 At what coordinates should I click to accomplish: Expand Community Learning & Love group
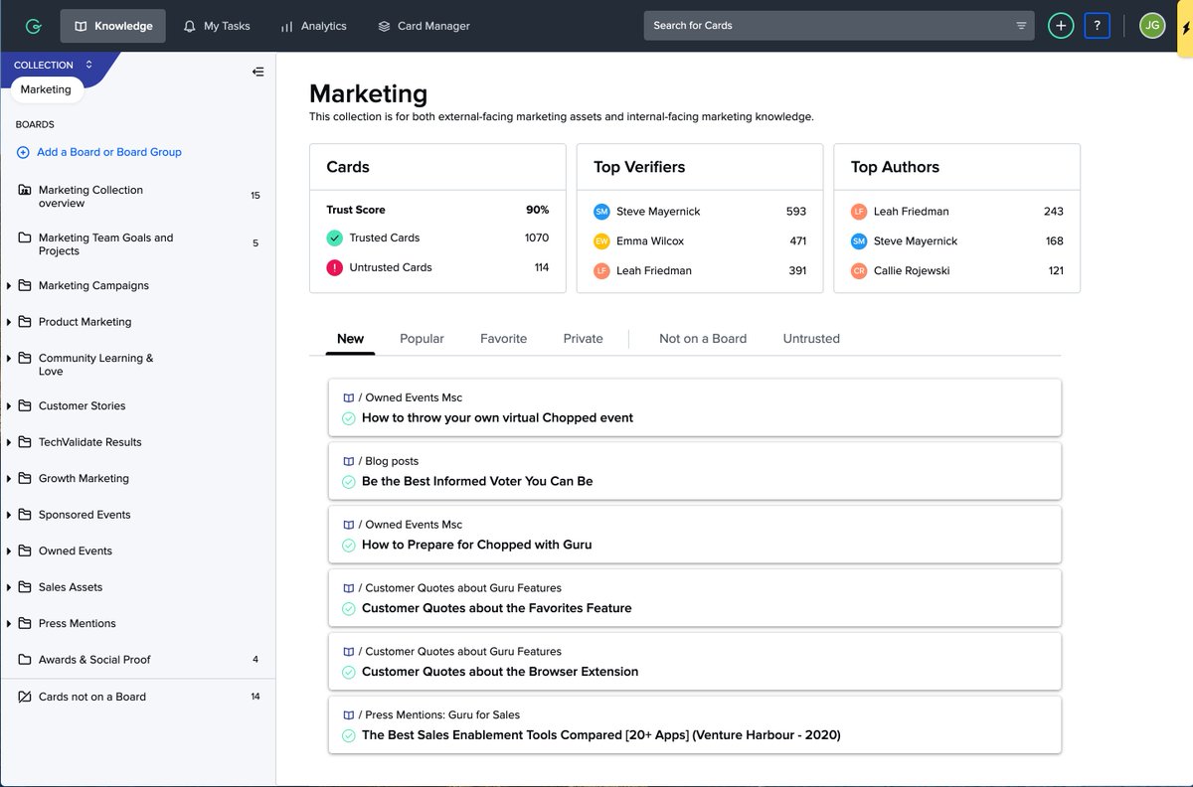coord(9,359)
